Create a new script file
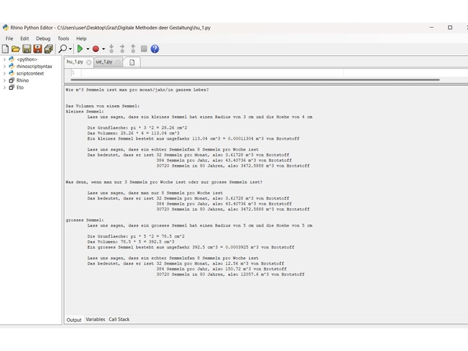 pos(5,49)
